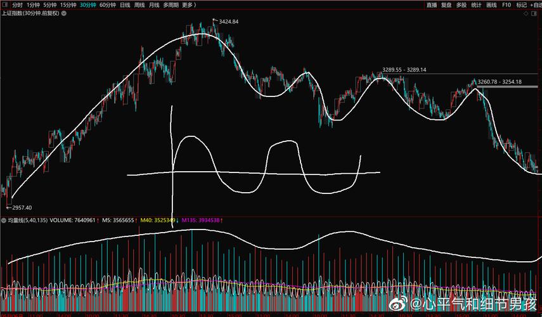542x317 pixels.
Task: Expand the 更多 timeframe options
Action: 188,4
